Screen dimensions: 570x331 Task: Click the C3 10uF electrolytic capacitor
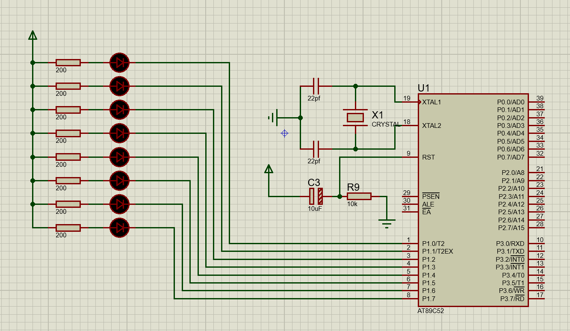point(316,196)
